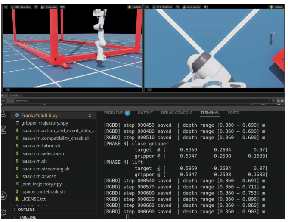Switch to the TERMINAL panel tab
288x222 pixels.
pyautogui.click(x=210, y=113)
